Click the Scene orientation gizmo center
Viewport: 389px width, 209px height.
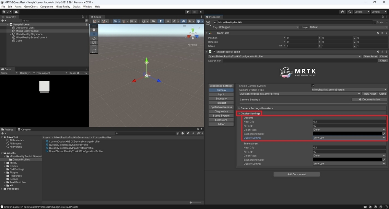tap(193, 35)
